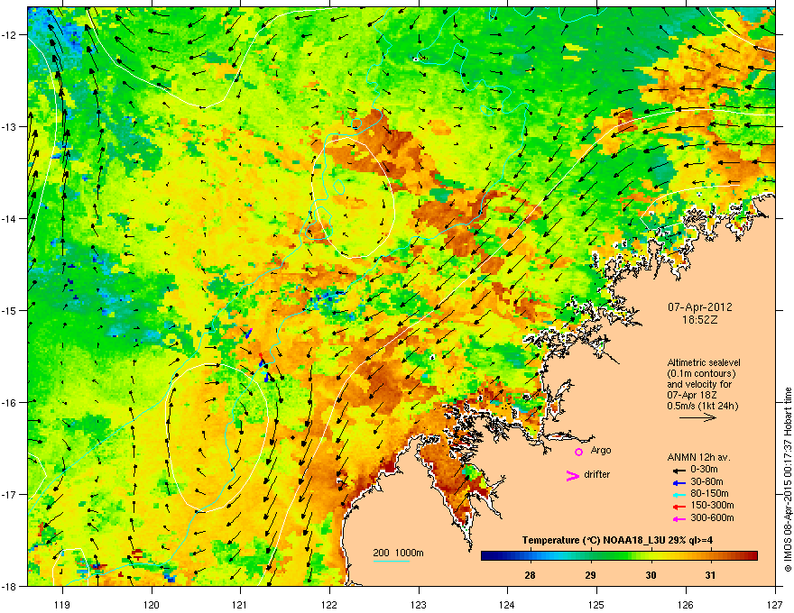Select the blue 30-80m arrow legend symbol
The height and width of the screenshot is (613, 794).
click(679, 482)
